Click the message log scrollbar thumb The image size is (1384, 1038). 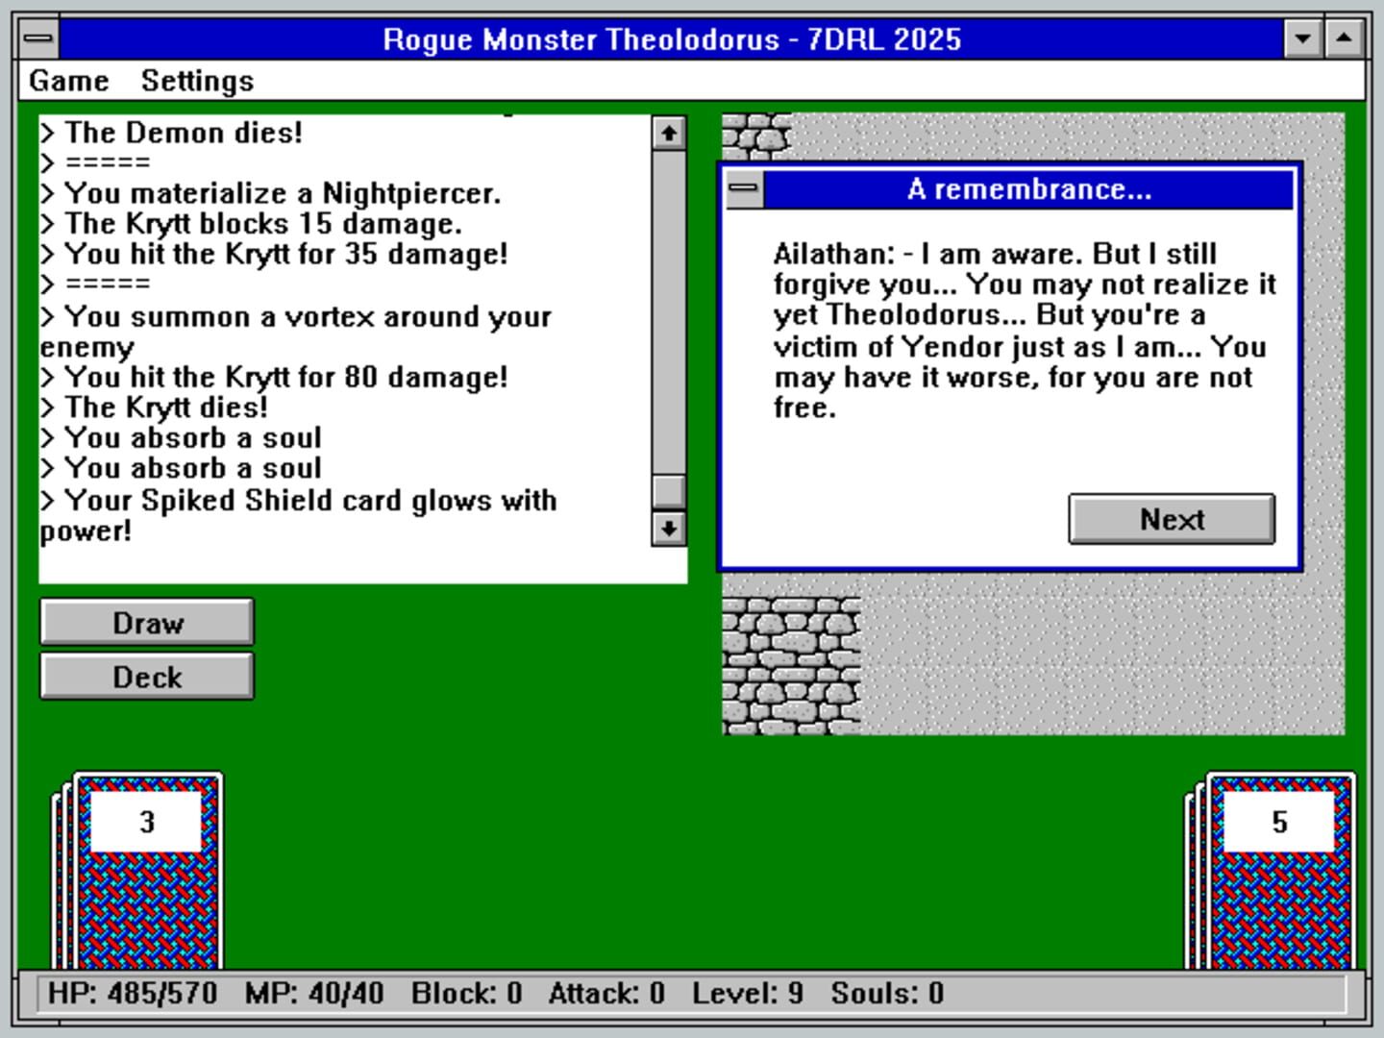coord(667,490)
